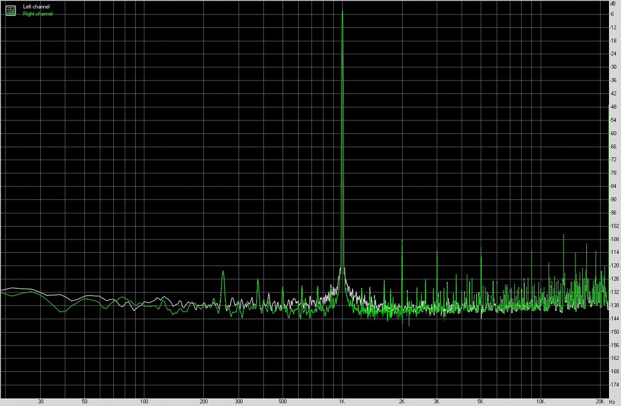Click the tall 1 kHz signal peak

click(x=342, y=52)
